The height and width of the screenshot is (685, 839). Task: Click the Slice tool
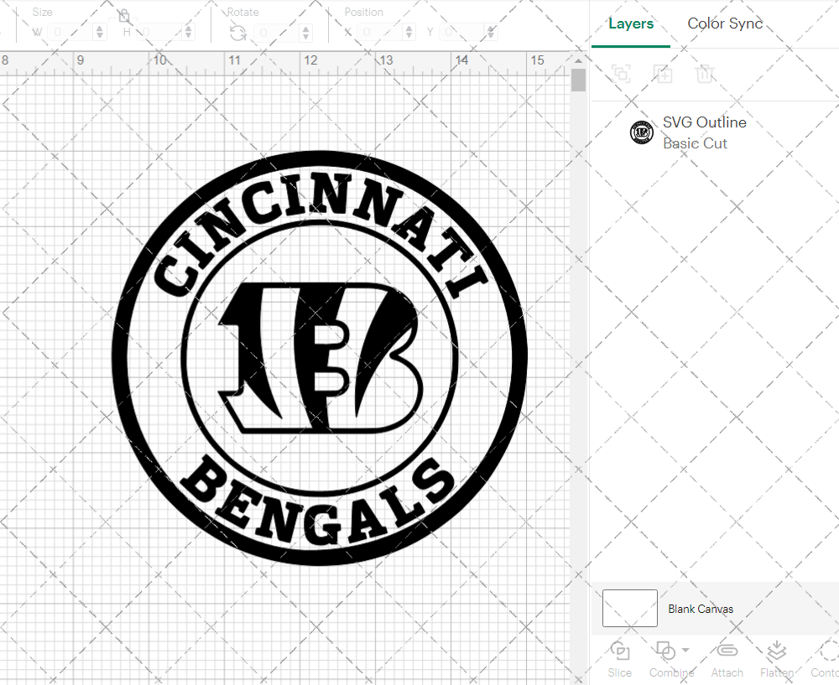coord(620,658)
